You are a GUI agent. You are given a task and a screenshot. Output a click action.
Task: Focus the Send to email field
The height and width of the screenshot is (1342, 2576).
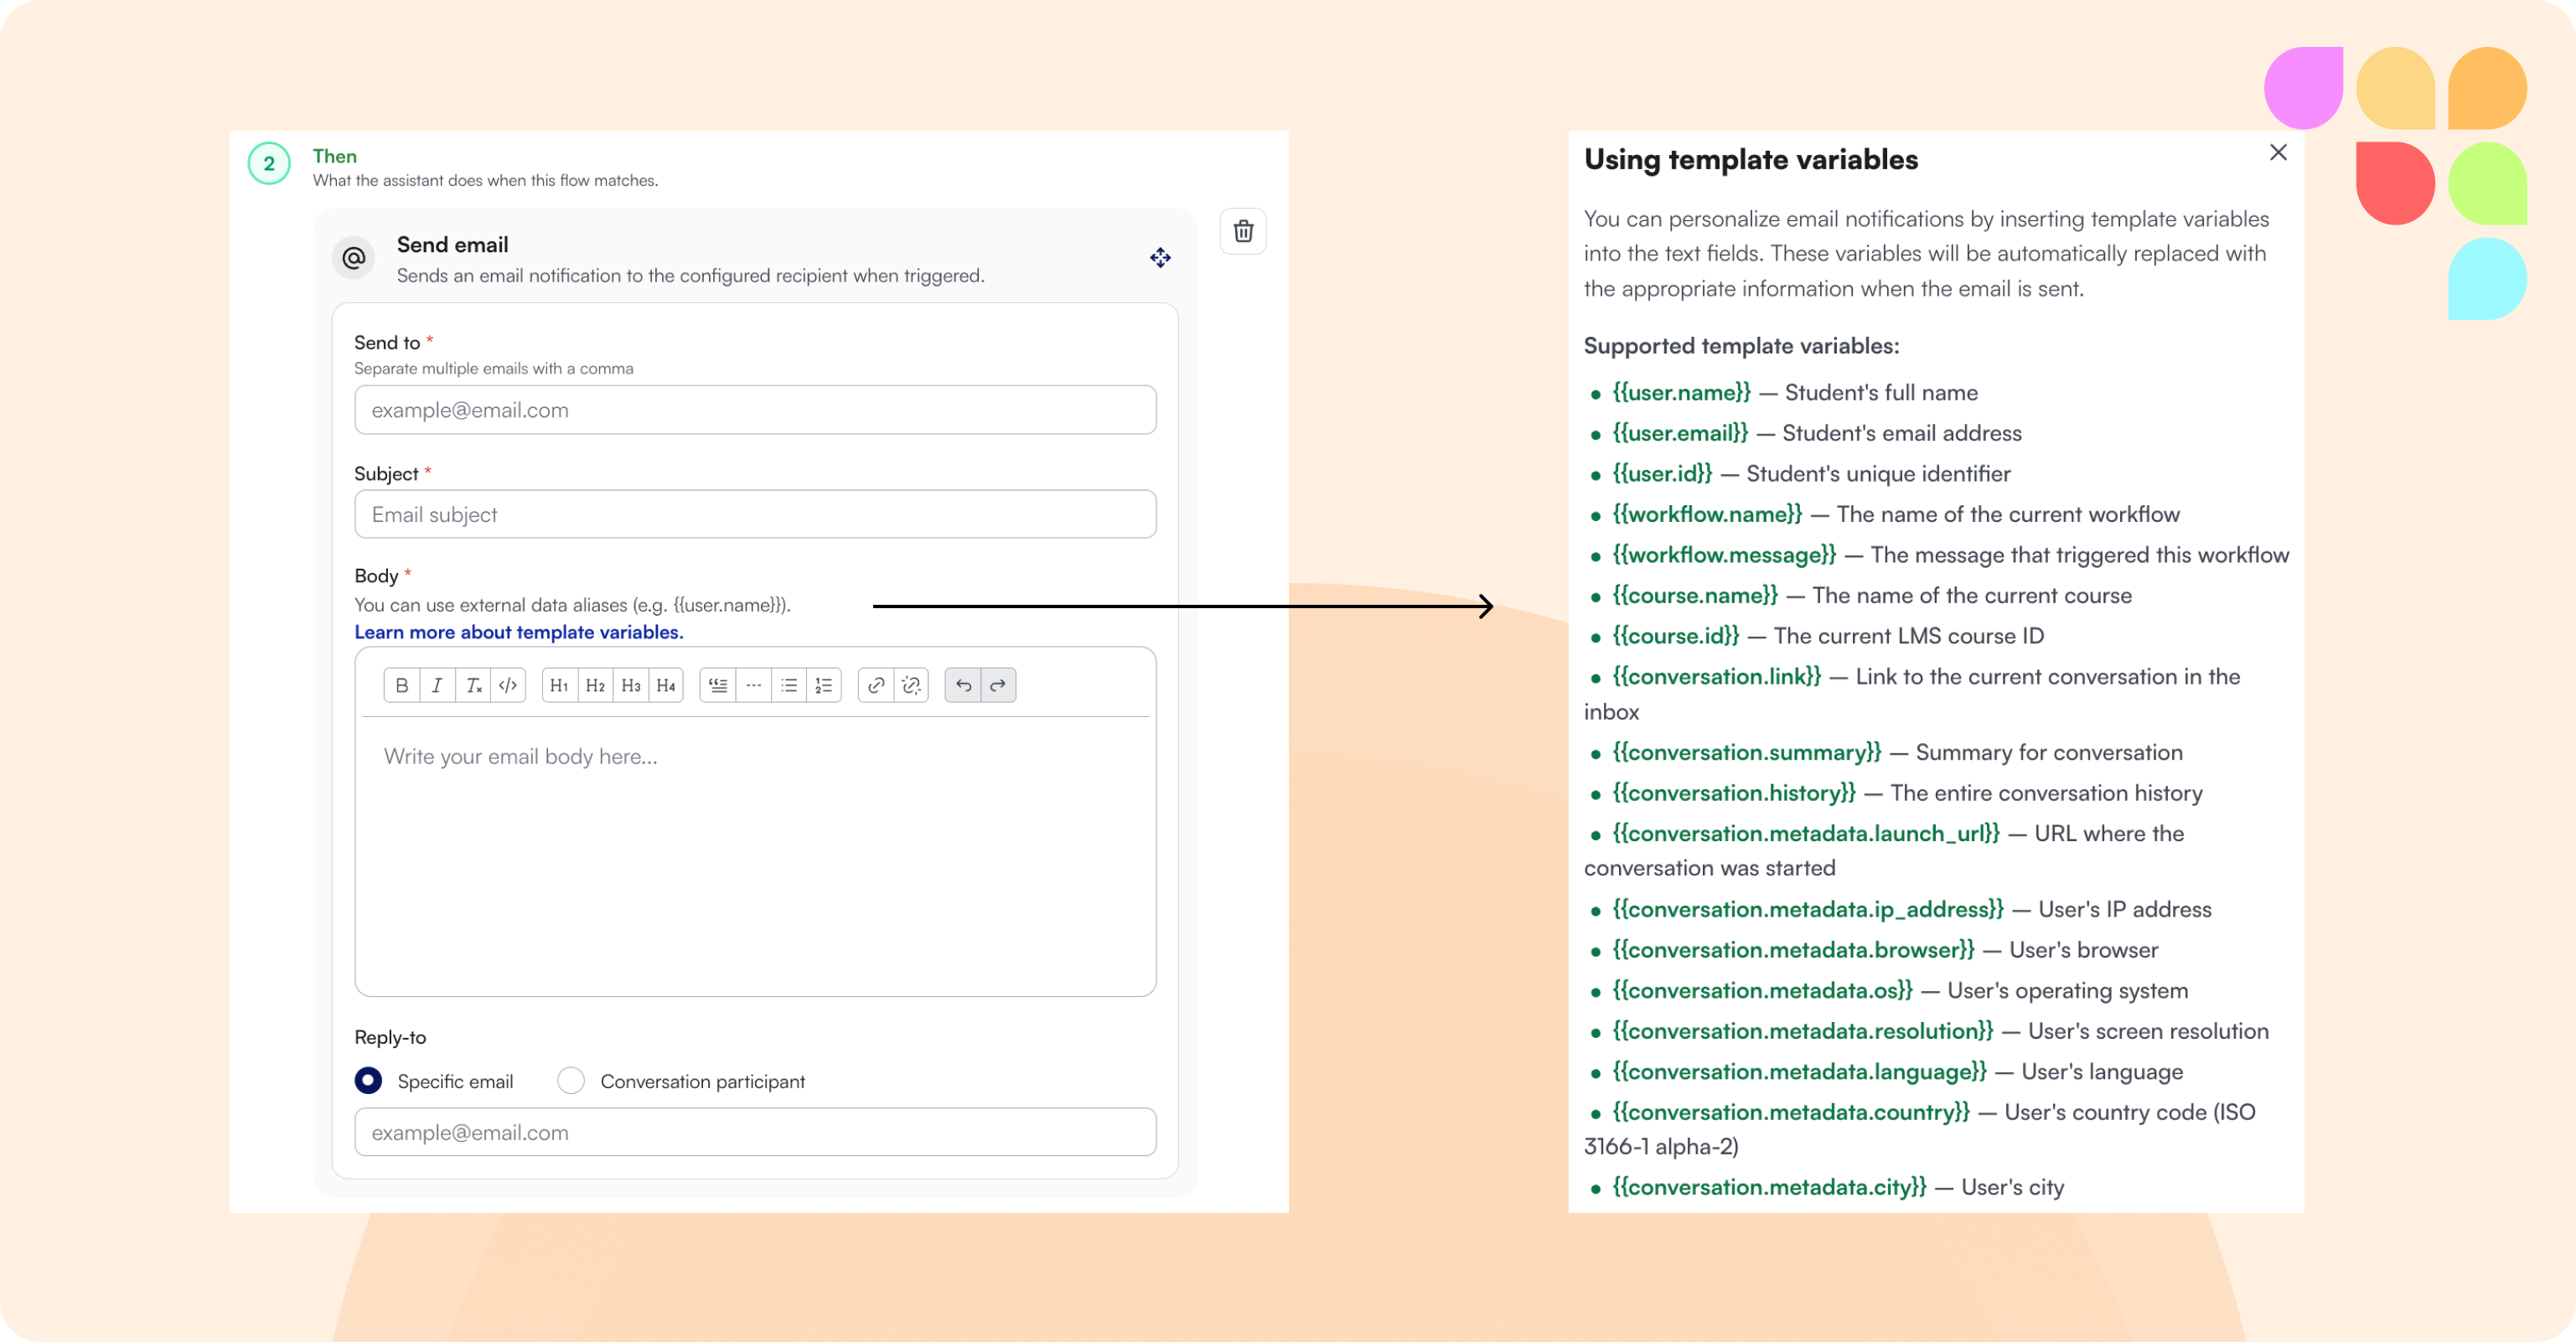click(x=755, y=410)
